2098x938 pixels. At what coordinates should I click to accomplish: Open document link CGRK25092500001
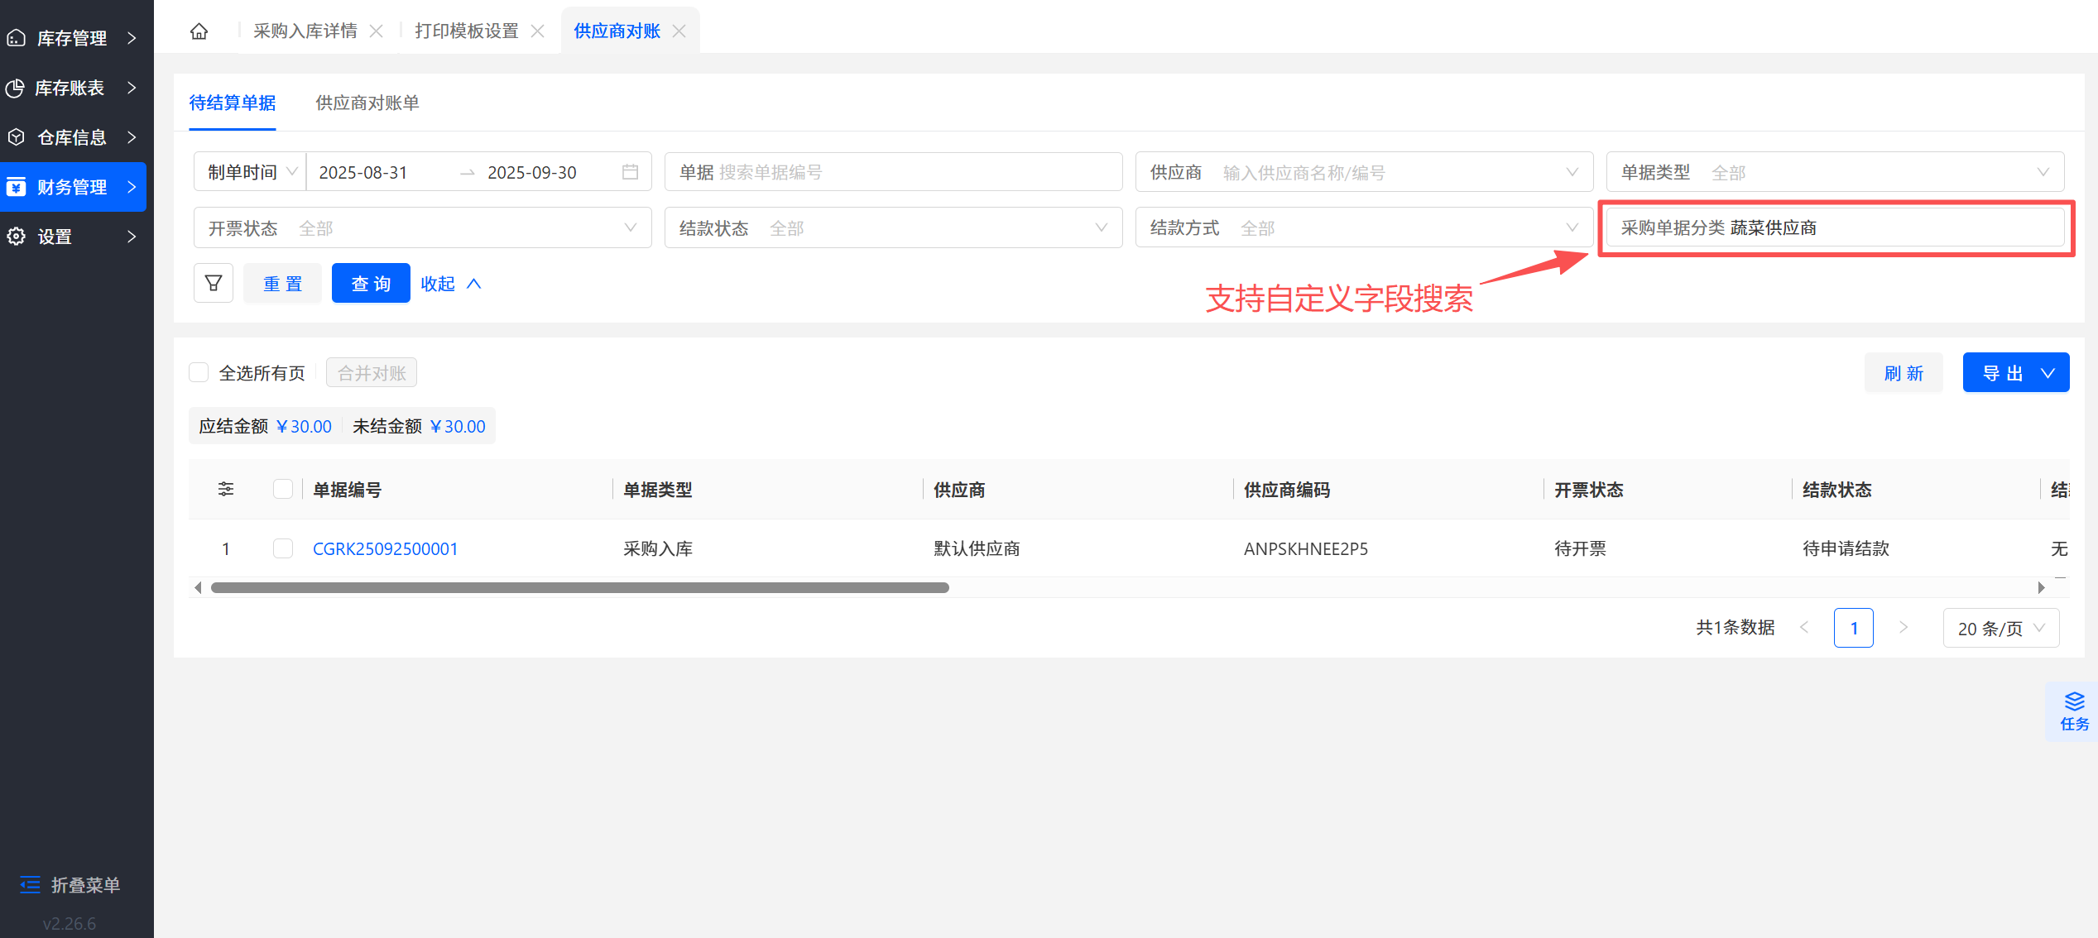[x=385, y=548]
